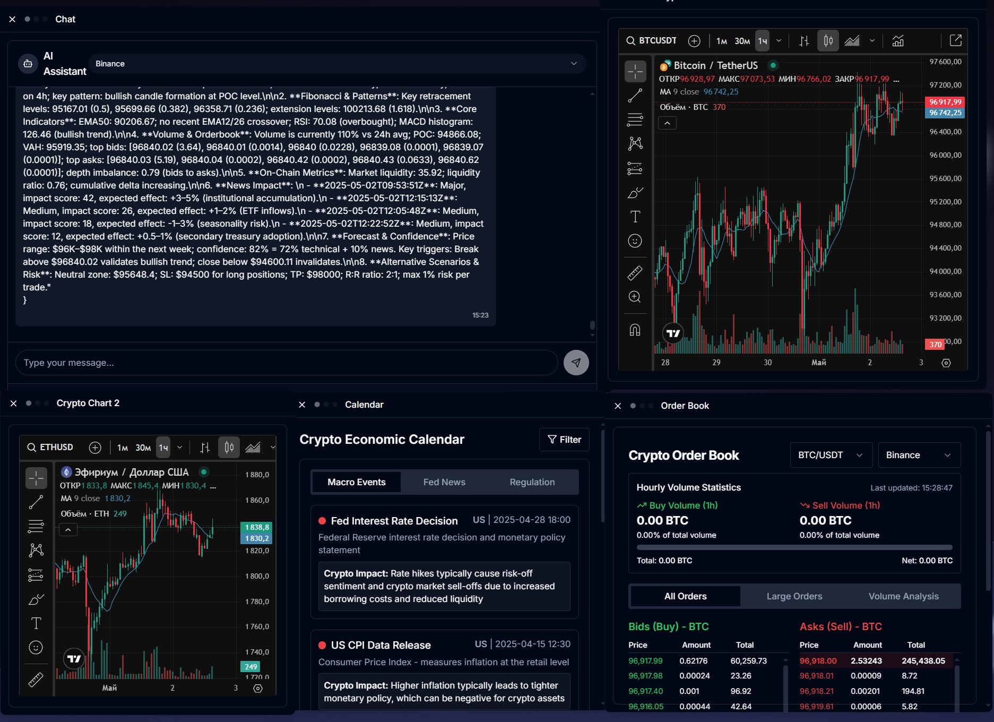Open the indicators icon in the BTCUSDT toolbar
994x722 pixels.
[x=897, y=41]
